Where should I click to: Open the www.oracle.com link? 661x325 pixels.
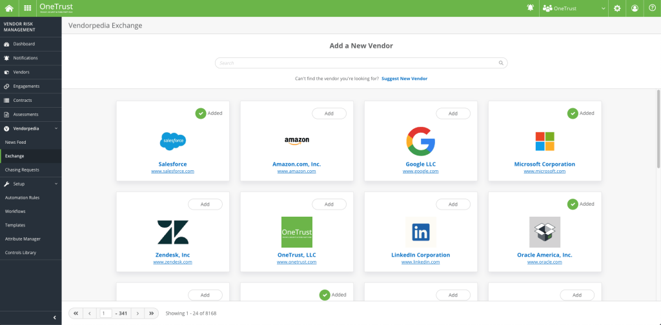(x=545, y=262)
